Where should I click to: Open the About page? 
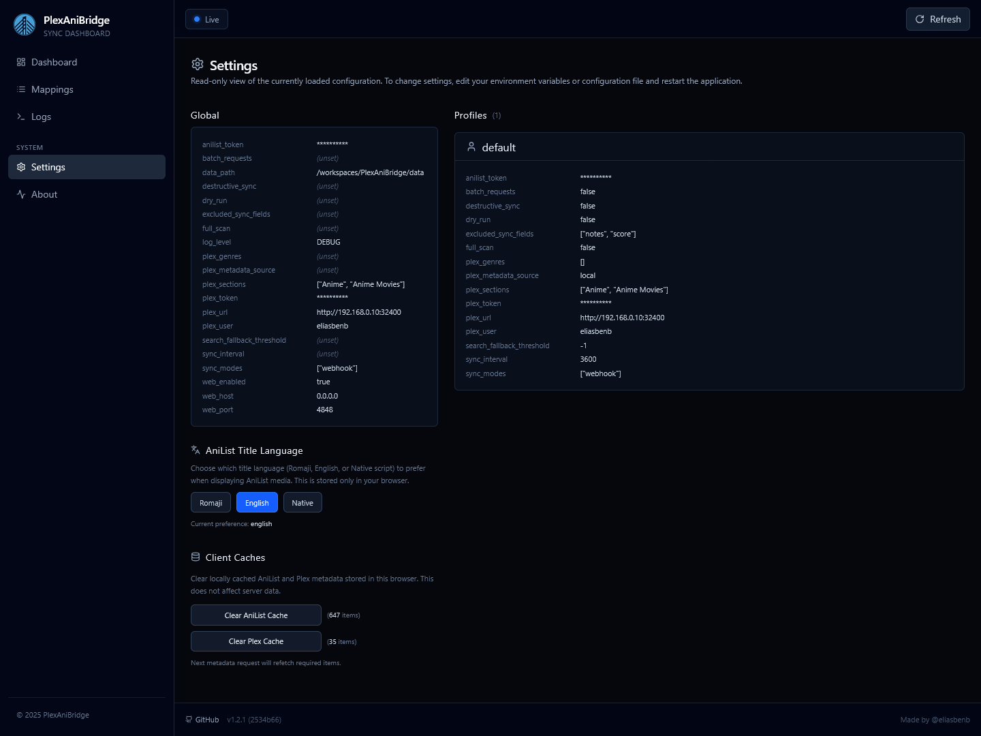pyautogui.click(x=87, y=194)
